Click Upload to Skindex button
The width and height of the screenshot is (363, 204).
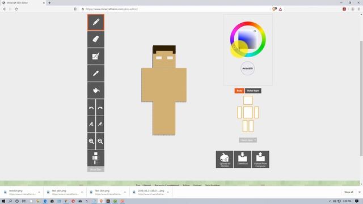(x=225, y=159)
